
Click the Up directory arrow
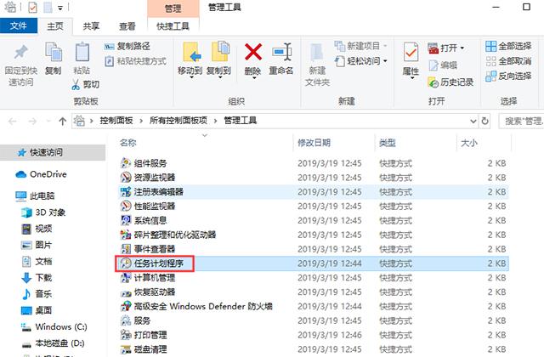pos(62,121)
